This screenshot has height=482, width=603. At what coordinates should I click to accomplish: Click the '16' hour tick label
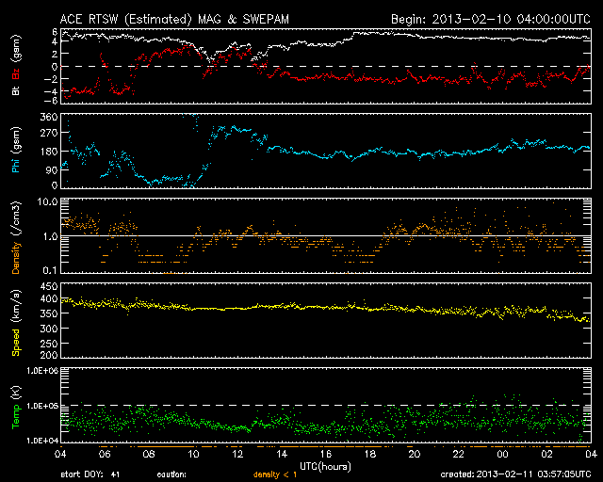[326, 454]
